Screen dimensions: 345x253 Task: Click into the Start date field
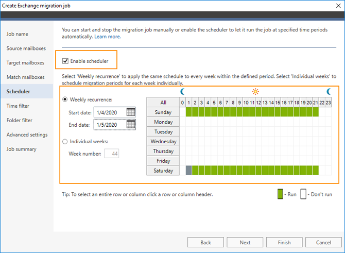pos(110,112)
